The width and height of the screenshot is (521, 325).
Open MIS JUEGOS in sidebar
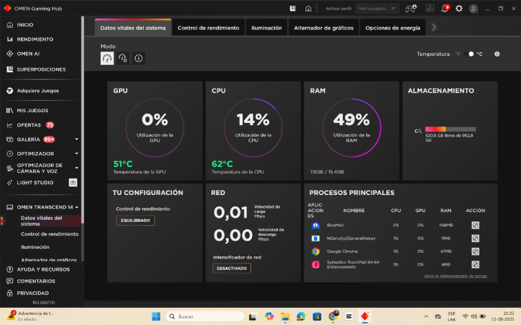tap(33, 111)
